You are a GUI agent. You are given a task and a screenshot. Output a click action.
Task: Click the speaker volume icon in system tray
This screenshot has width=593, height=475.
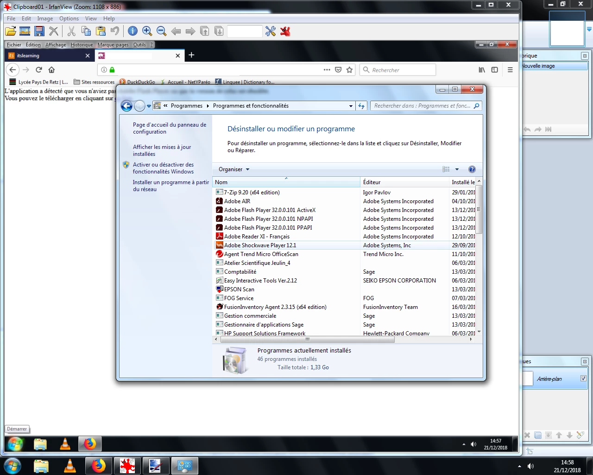pyautogui.click(x=531, y=466)
